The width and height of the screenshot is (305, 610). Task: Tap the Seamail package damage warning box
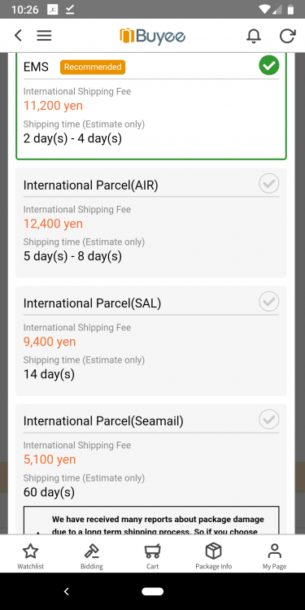151,521
